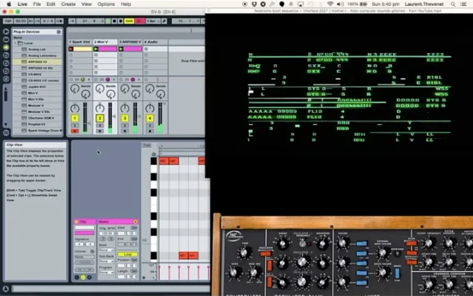Launch the yellow clip in Spark Vint track
The width and height of the screenshot is (473, 296).
(71, 49)
